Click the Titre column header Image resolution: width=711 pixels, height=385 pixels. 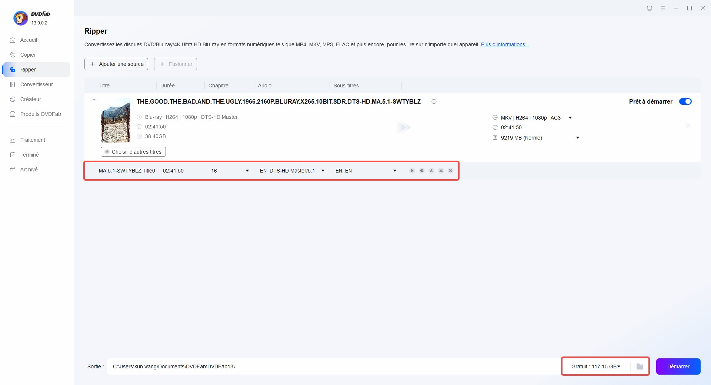[x=104, y=86]
